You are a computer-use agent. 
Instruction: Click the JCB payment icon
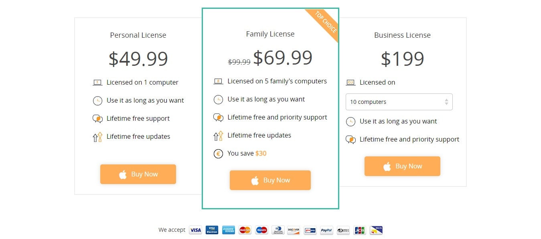pos(360,230)
